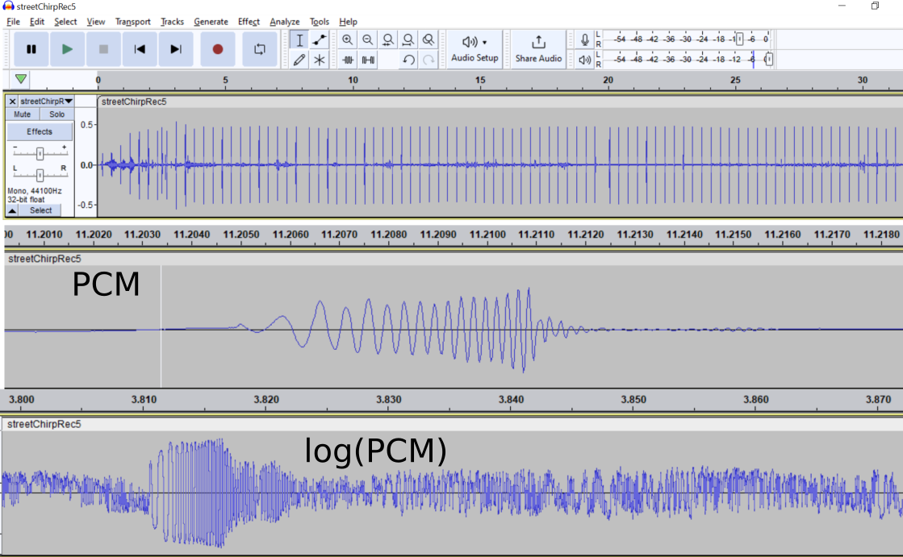Open the Audio Setup dropdown
The width and height of the screenshot is (903, 557).
click(x=474, y=49)
